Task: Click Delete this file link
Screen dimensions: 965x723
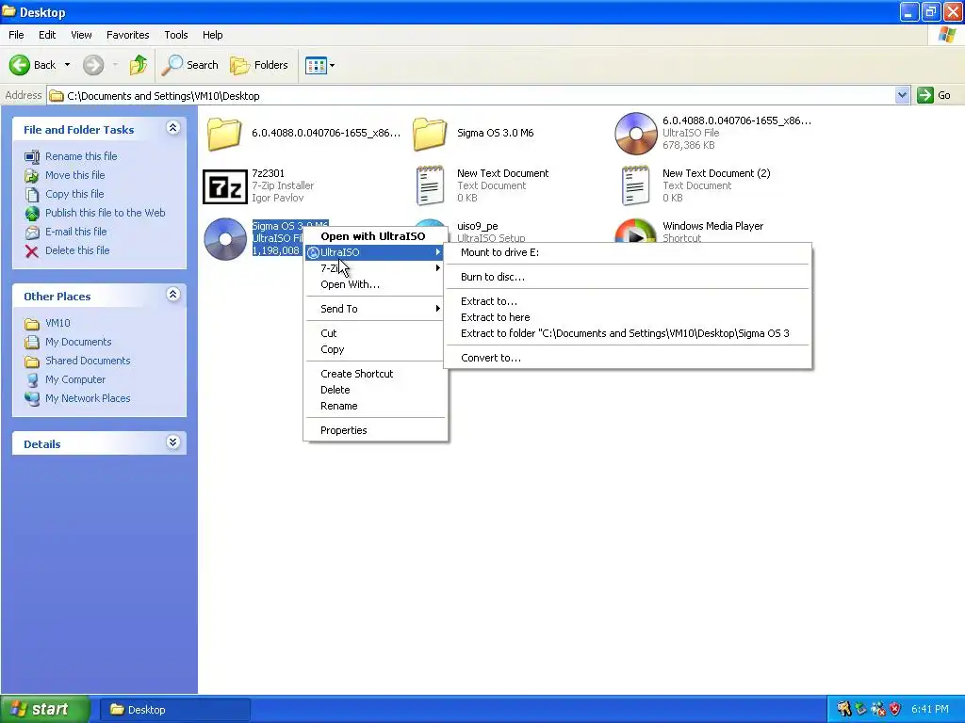Action: click(77, 250)
